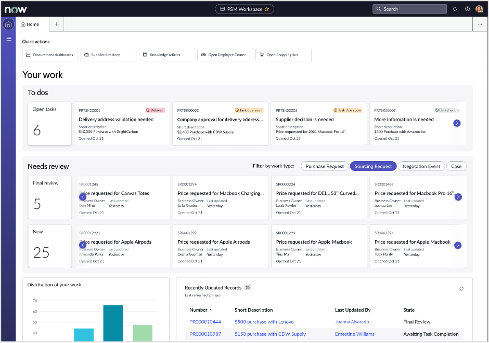Open the more options menu at top right
489x343 pixels.
point(481,24)
